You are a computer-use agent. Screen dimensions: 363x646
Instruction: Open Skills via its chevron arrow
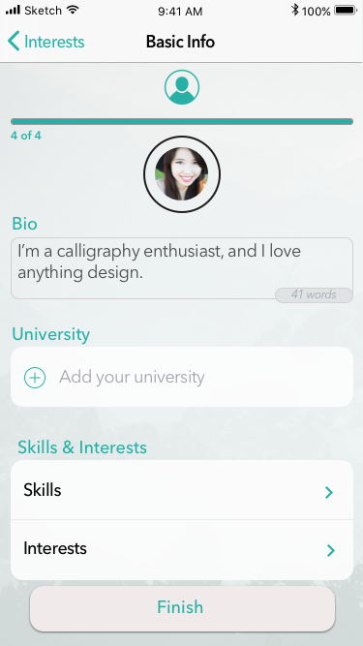tap(329, 492)
